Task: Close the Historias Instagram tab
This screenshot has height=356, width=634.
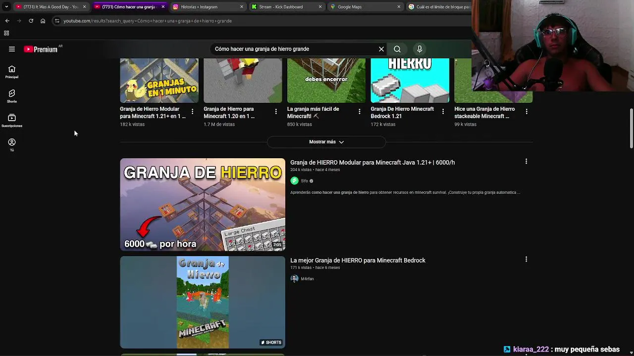Action: coord(242,7)
